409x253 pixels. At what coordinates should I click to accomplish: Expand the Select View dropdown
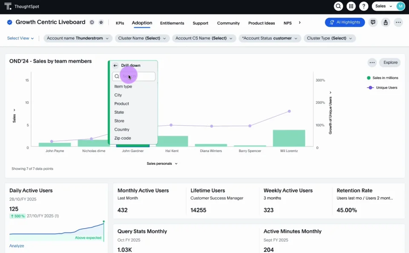[20, 38]
